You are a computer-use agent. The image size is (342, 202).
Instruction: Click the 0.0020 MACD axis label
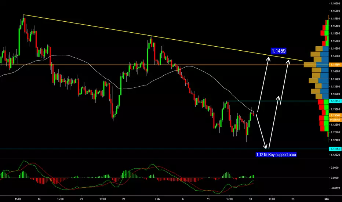point(335,168)
